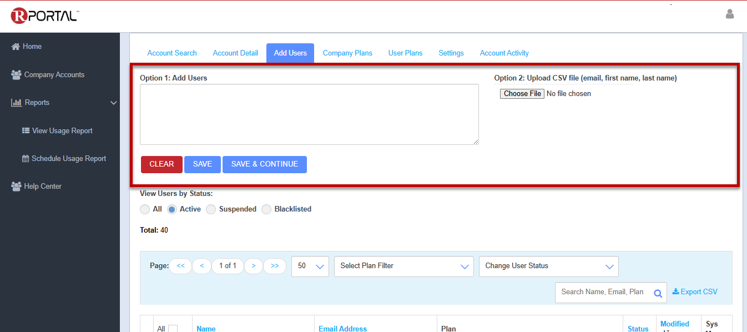Open the Help Center
The width and height of the screenshot is (747, 332).
coord(42,187)
